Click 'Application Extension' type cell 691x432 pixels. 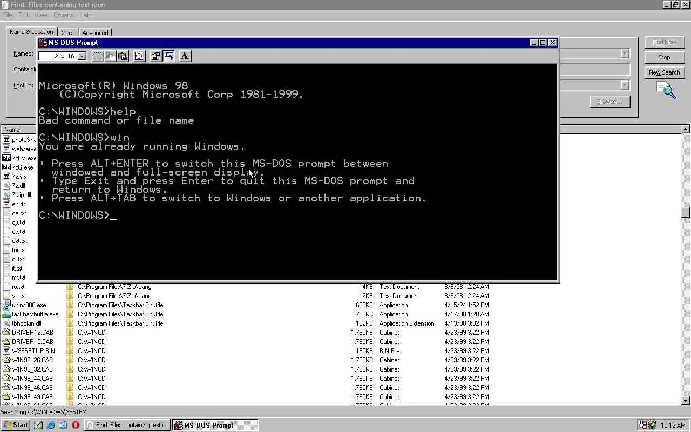[x=407, y=323]
